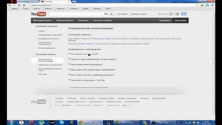Click the taskbar clock showing 17:54
Viewport: 222px width, 125px height.
coord(207,123)
